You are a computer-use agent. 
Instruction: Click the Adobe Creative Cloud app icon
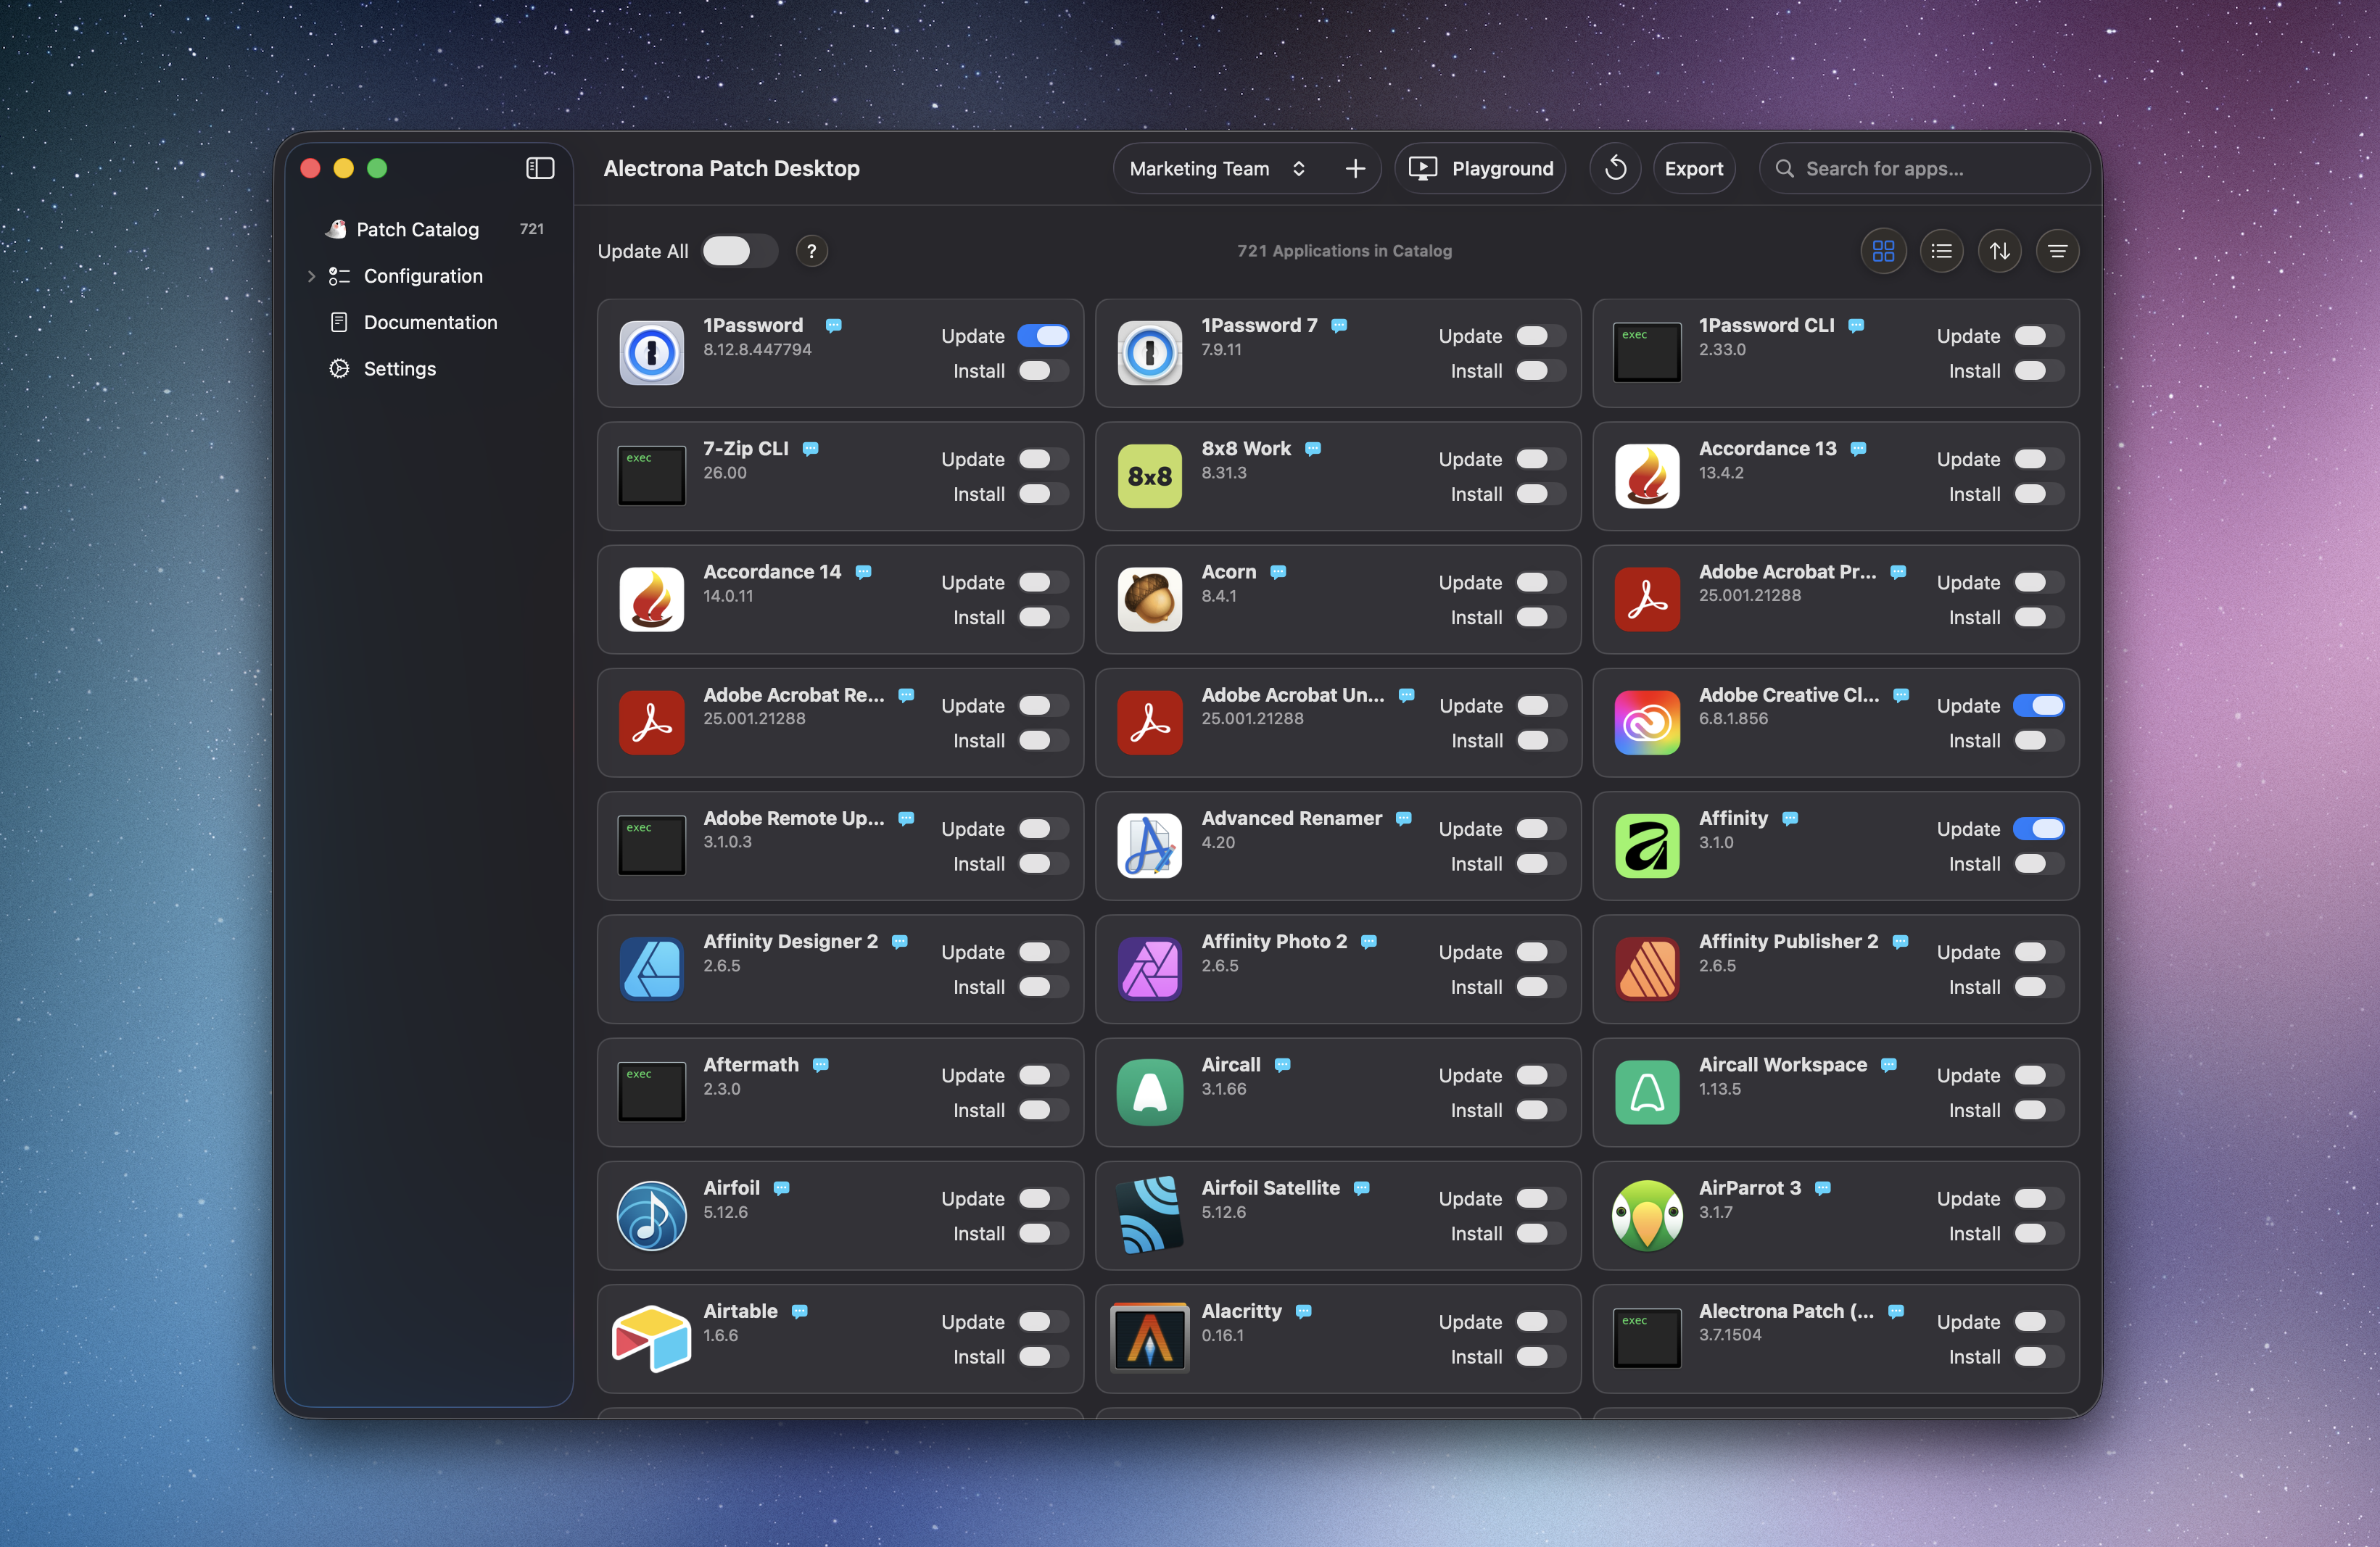point(1647,723)
